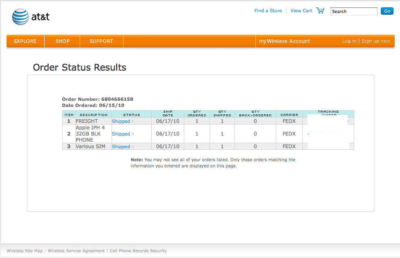Click FEDX carrier in FREIGHT row
Image resolution: width=400 pixels, height=258 pixels.
click(x=289, y=121)
